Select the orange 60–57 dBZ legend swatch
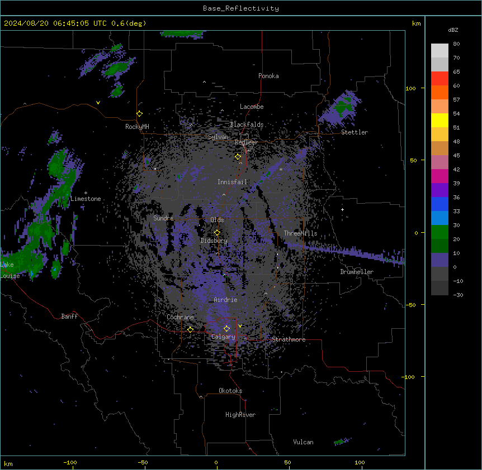Screen dimensions: 482x470 point(440,92)
